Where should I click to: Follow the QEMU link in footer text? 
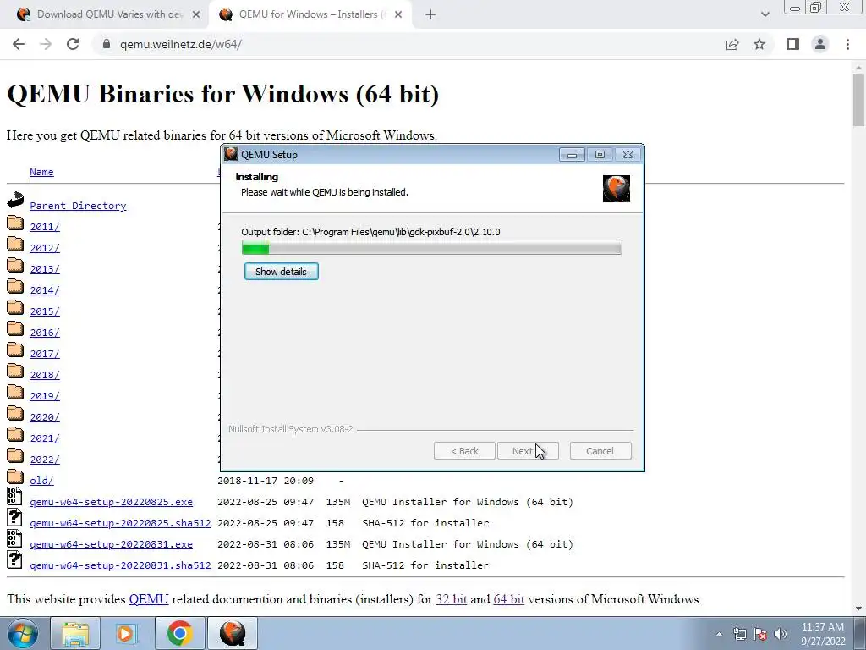coord(149,599)
